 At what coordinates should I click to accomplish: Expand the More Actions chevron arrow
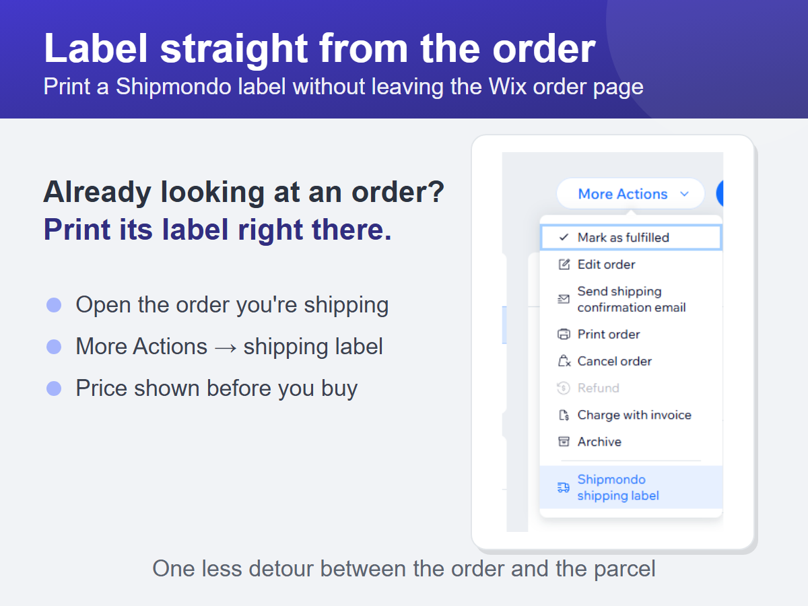[x=684, y=194]
